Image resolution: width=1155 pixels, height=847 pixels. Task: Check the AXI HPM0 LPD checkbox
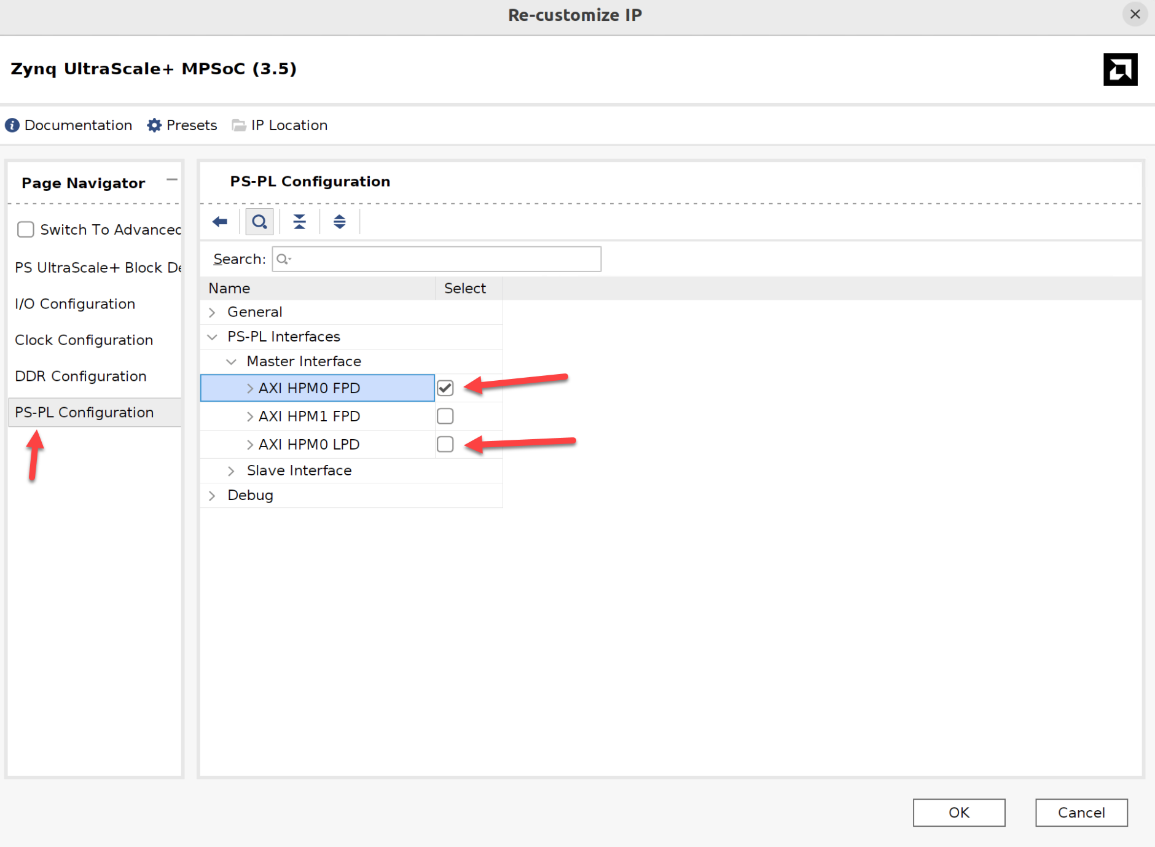[445, 444]
